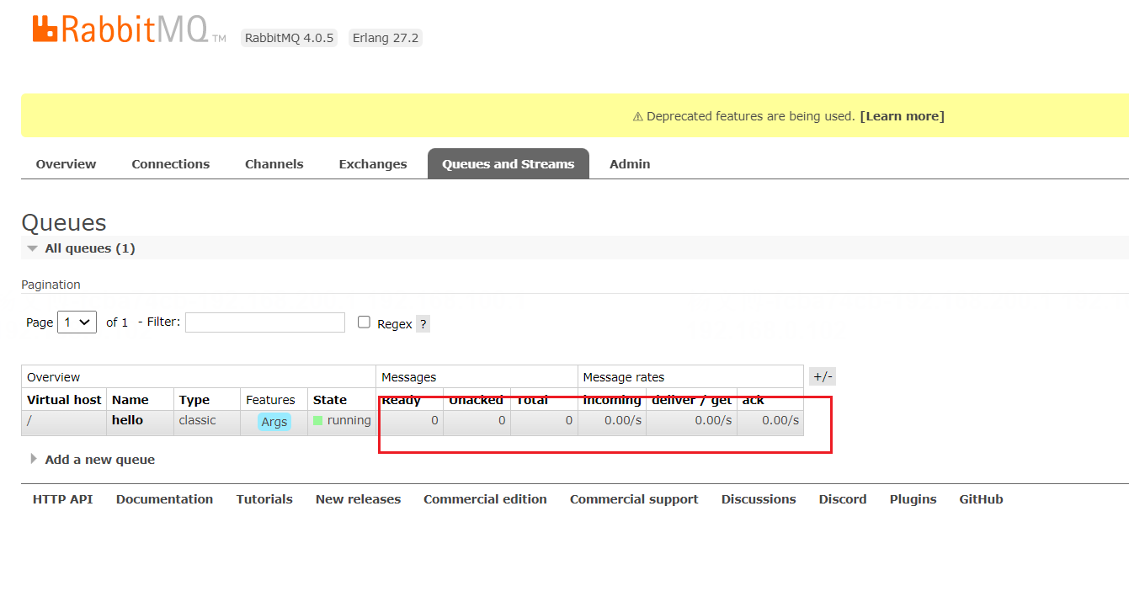Select the Admin tab
This screenshot has width=1129, height=602.
click(630, 164)
